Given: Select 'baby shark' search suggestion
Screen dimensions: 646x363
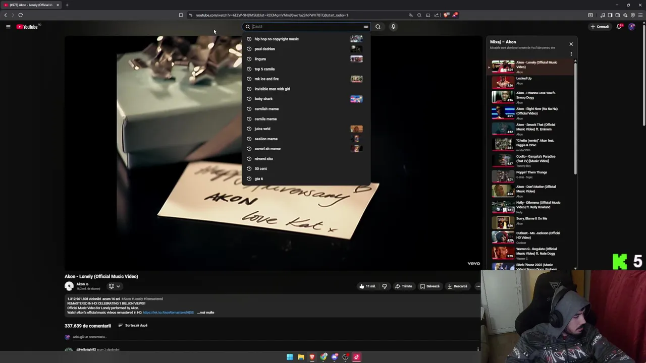Looking at the screenshot, I should (x=306, y=99).
